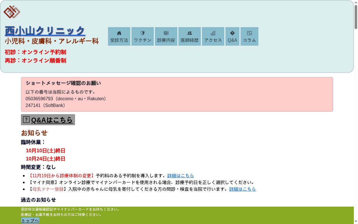The image size is (358, 224).
Task: Click the vertical page scrollbar thumb
Action: 356,17
